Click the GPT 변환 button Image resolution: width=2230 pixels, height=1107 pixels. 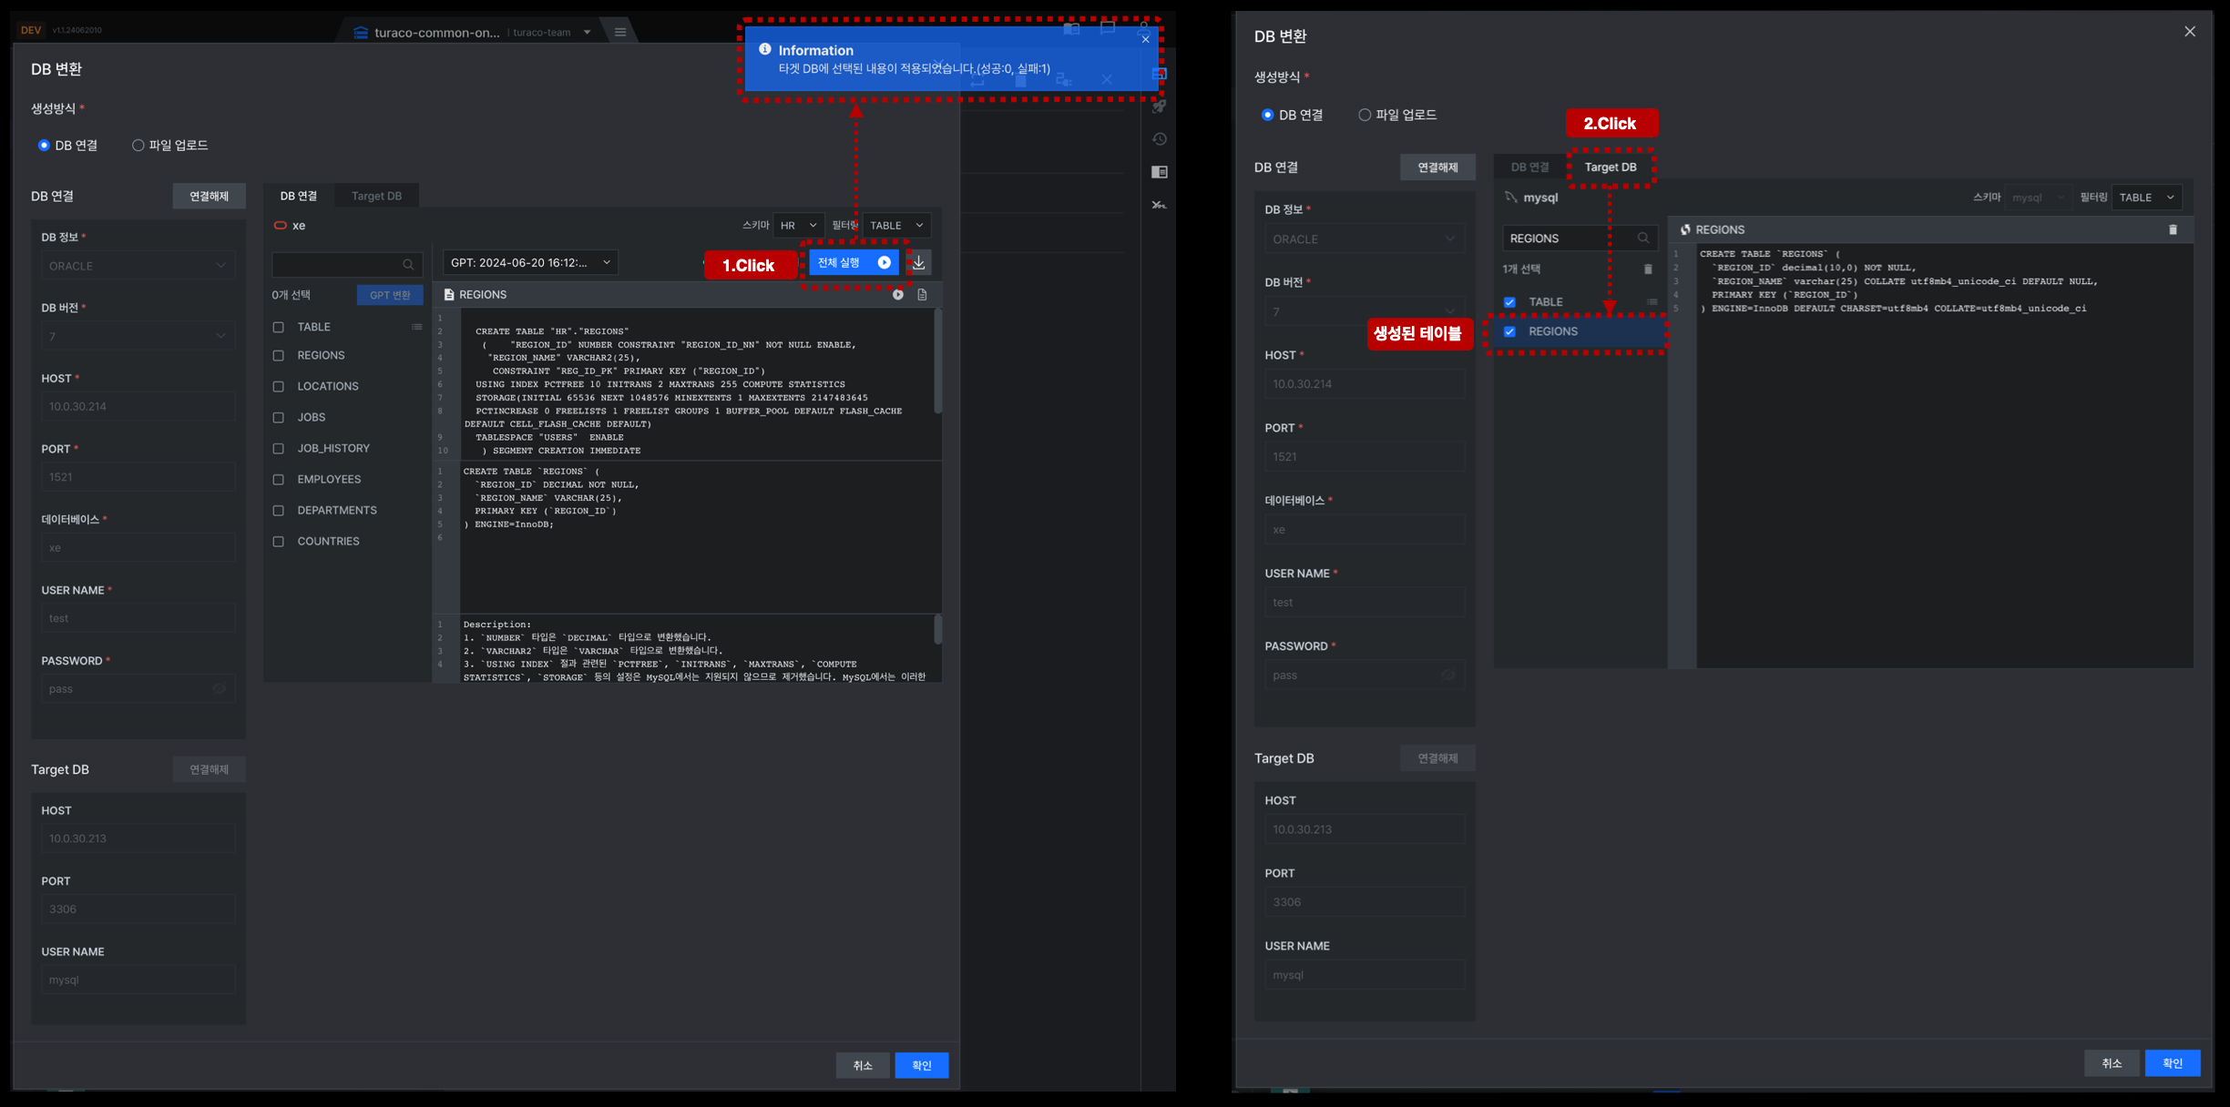click(390, 295)
